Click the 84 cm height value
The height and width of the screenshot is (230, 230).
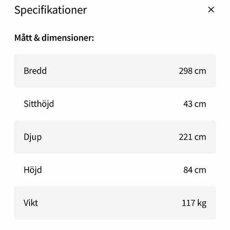coord(195,170)
